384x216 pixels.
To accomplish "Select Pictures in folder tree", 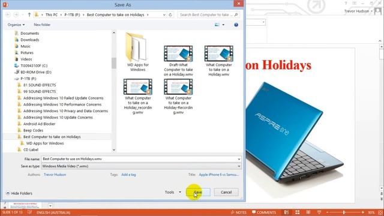I will [27, 53].
